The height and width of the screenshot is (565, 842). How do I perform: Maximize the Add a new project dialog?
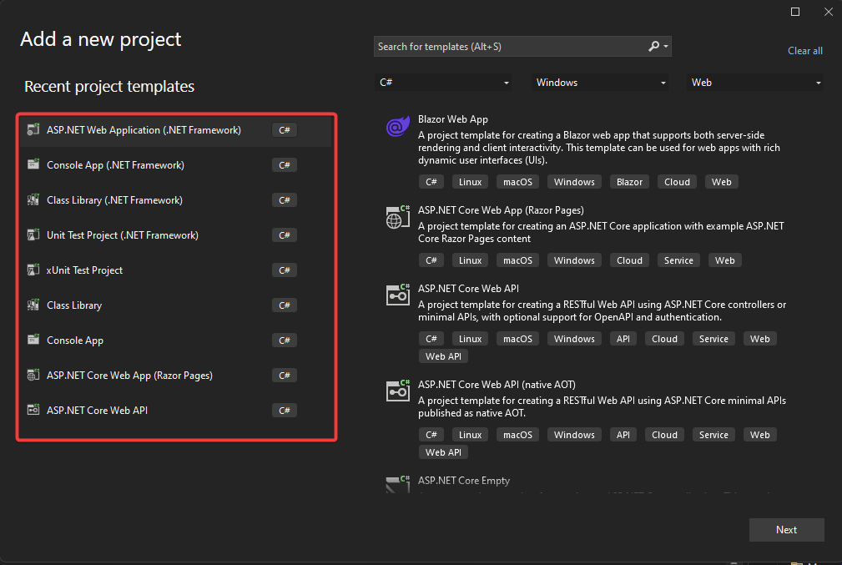[x=795, y=12]
